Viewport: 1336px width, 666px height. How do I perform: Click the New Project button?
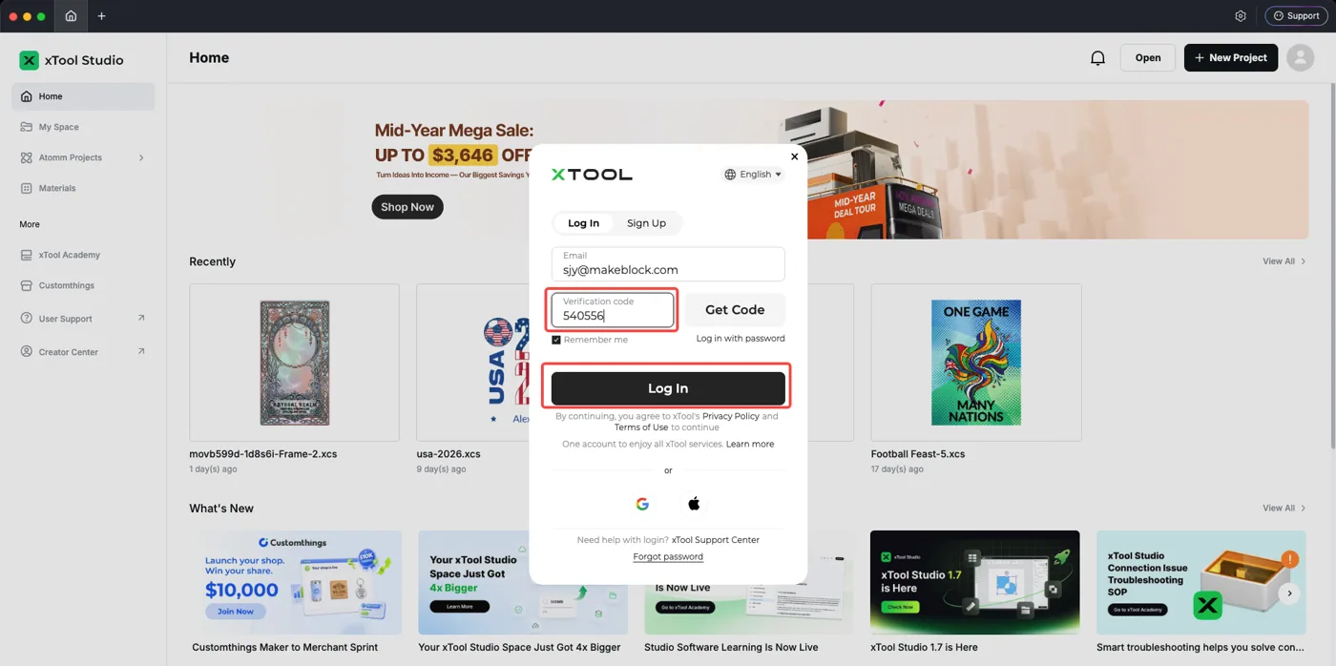(x=1230, y=57)
